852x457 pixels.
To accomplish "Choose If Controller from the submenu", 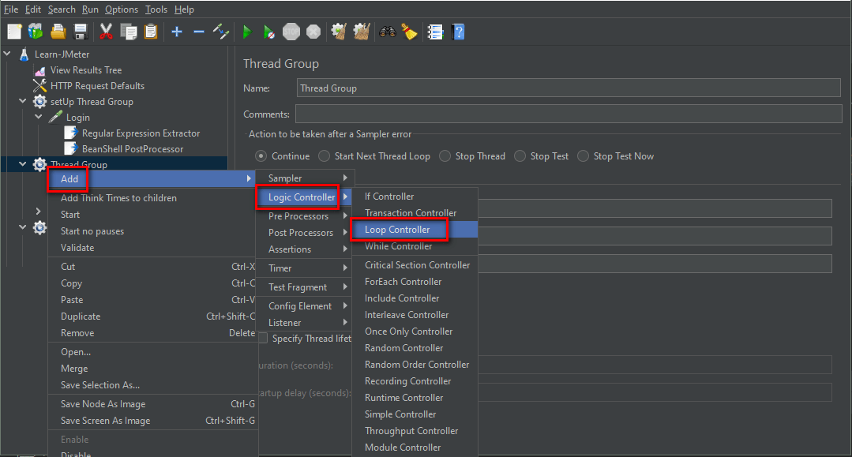I will click(x=415, y=197).
